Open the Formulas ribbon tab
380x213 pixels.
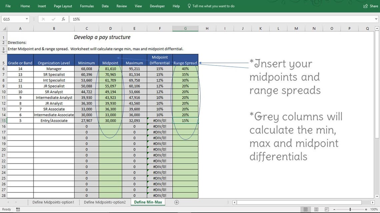pyautogui.click(x=87, y=6)
